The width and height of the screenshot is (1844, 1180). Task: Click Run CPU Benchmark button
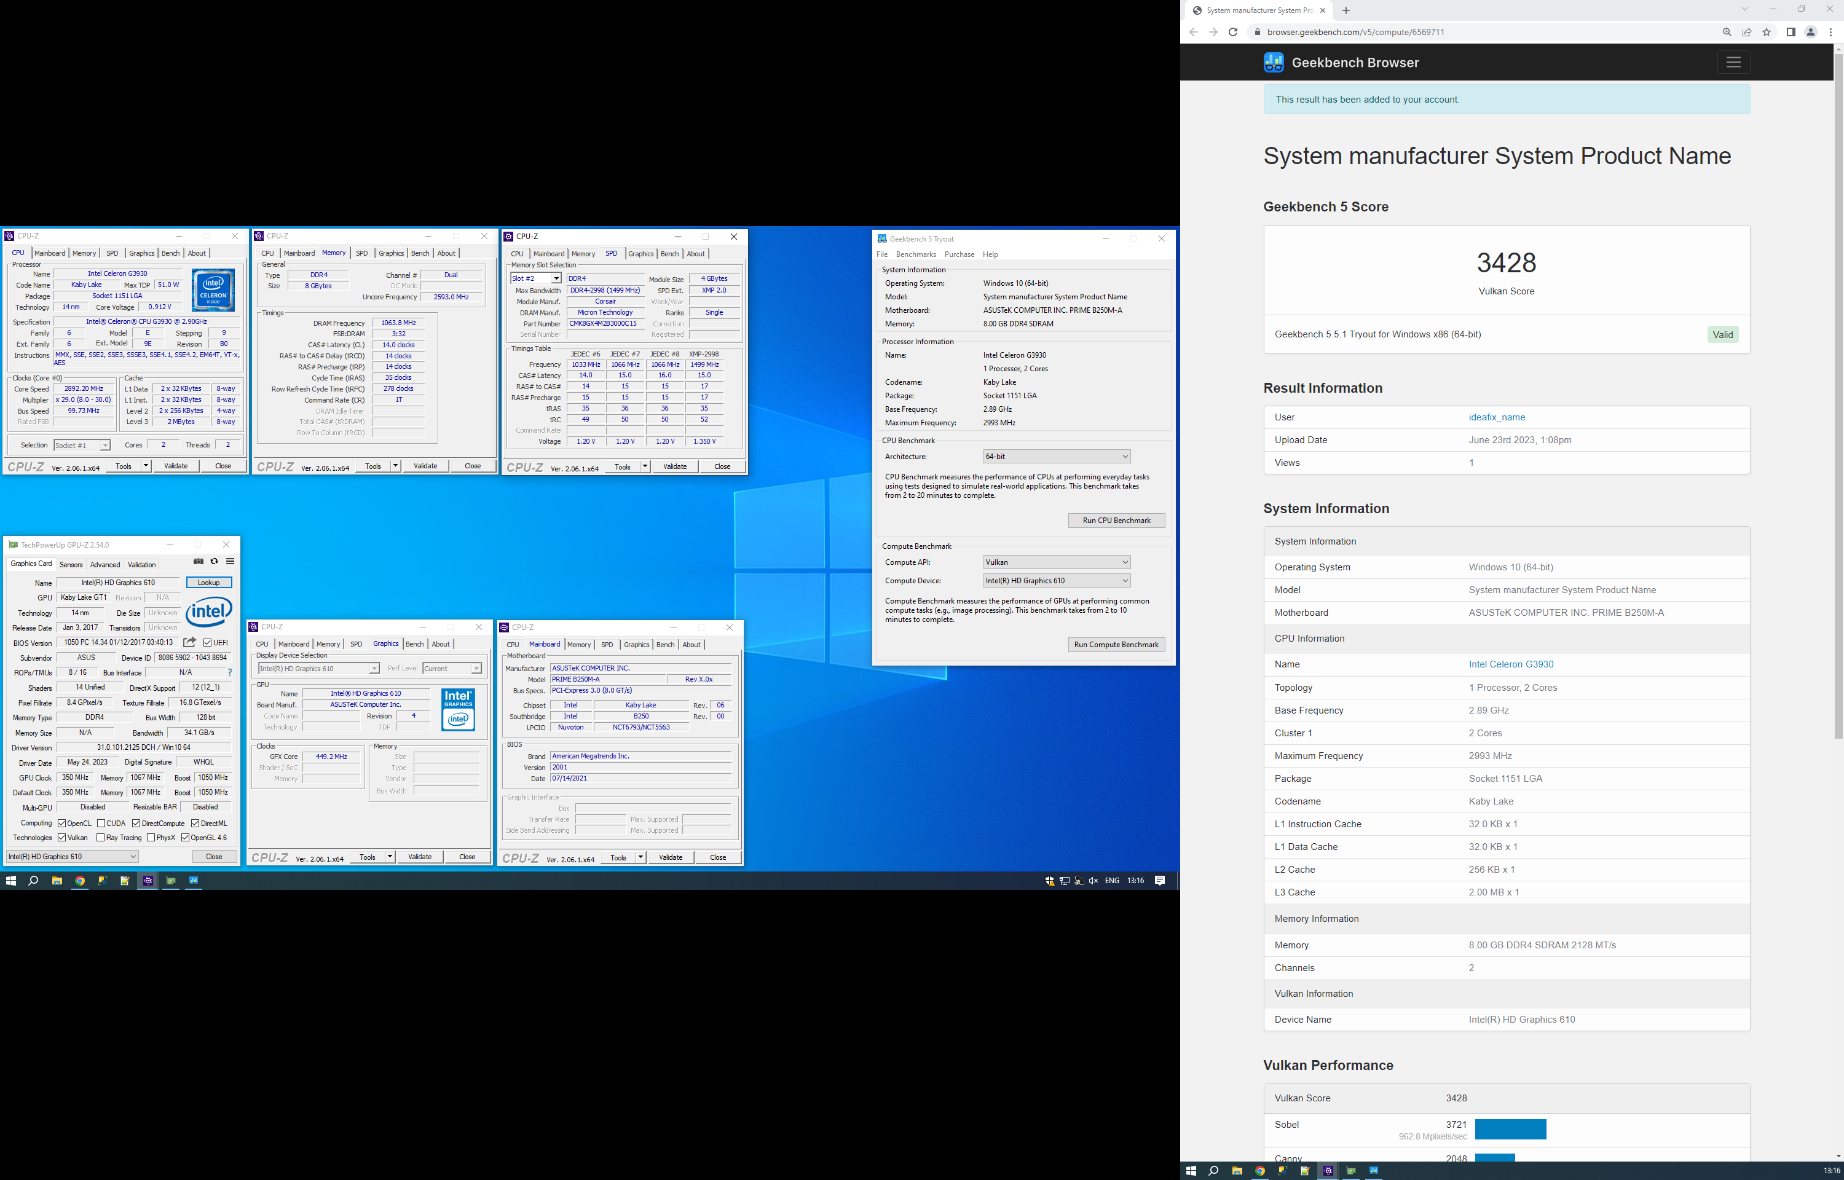tap(1116, 521)
